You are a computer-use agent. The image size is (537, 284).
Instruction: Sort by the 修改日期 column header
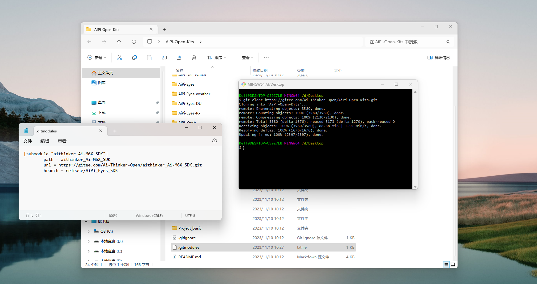point(260,71)
